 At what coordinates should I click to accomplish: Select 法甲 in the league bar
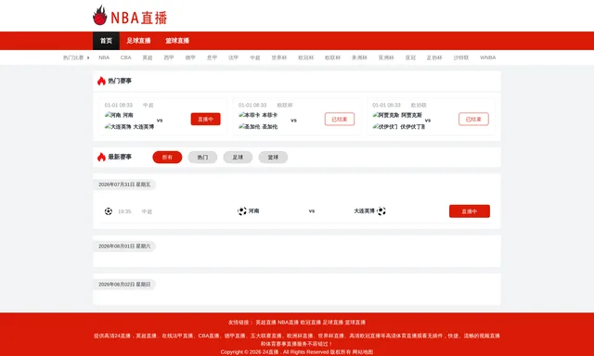(233, 57)
